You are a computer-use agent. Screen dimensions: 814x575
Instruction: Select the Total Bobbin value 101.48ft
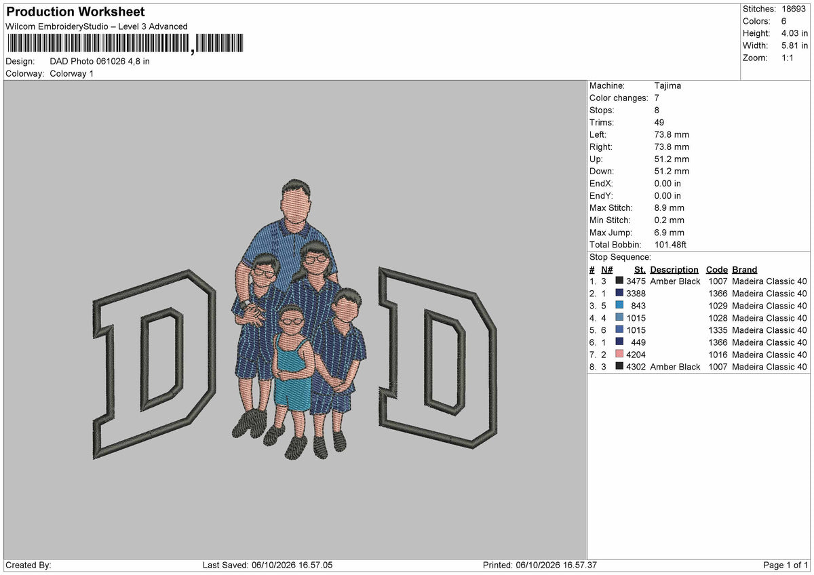point(671,244)
